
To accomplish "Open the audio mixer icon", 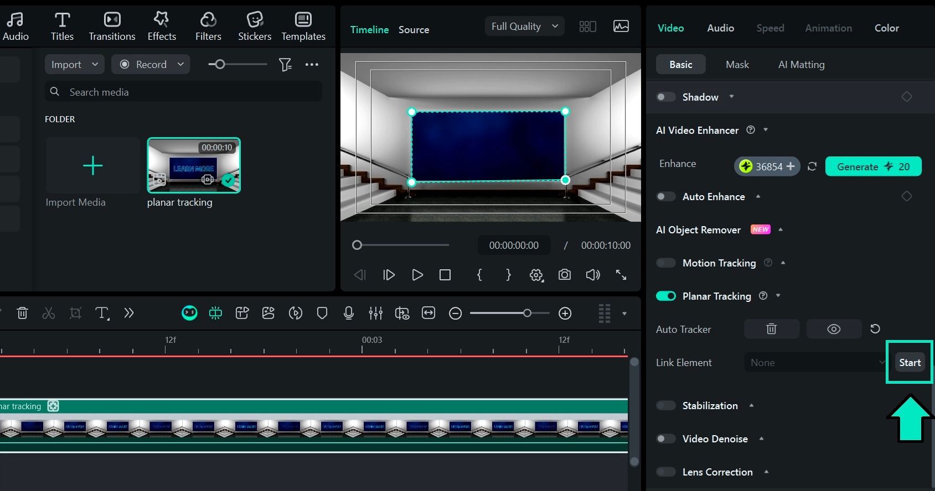I will [x=375, y=314].
